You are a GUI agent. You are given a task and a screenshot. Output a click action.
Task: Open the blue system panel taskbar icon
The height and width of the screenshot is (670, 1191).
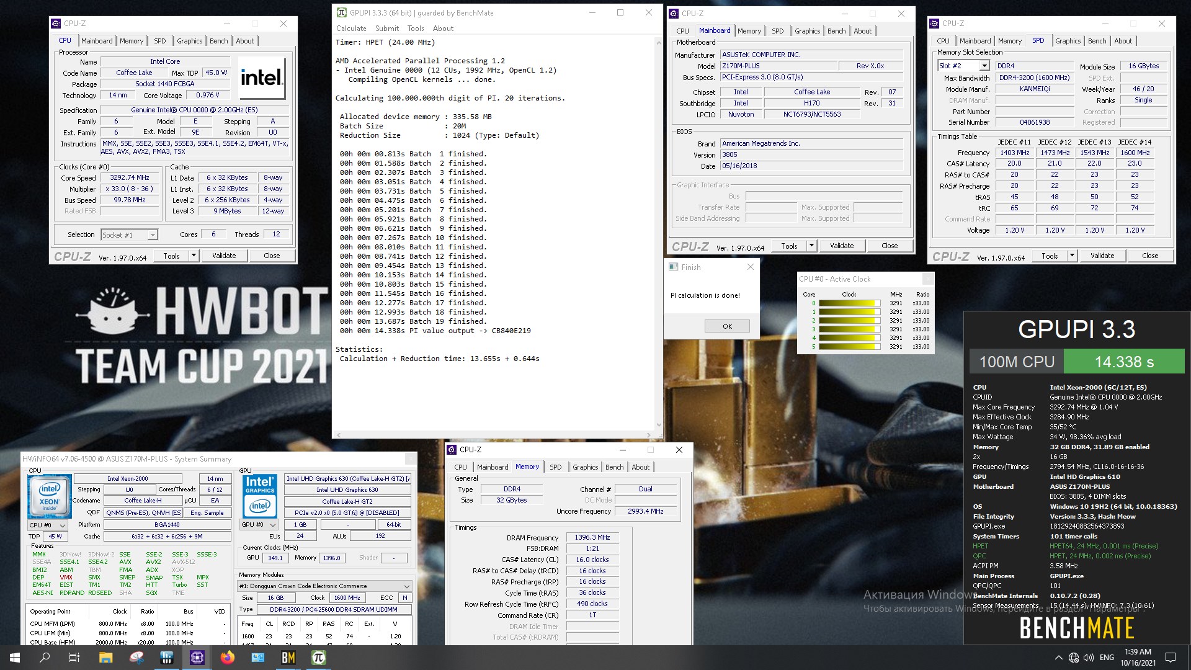[x=258, y=658]
